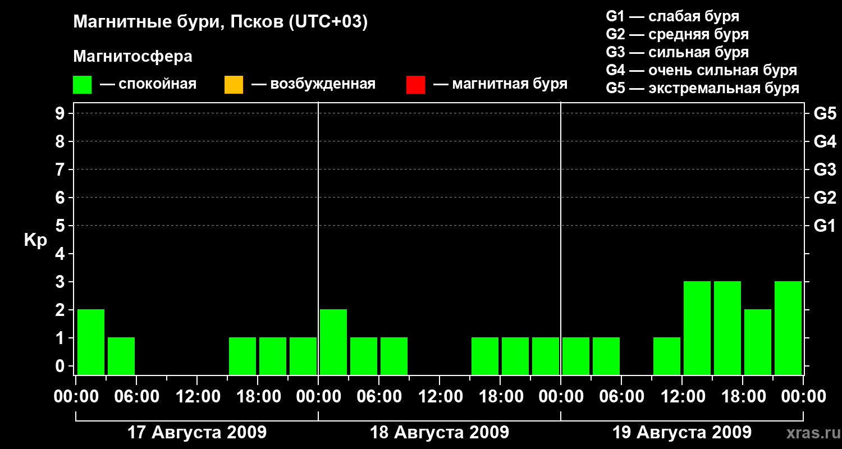842x449 pixels.
Task: Click the "G3 — сильная буря" legend line
Action: (x=678, y=52)
